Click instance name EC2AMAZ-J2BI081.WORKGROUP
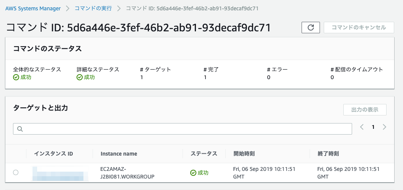The width and height of the screenshot is (403, 190). [127, 173]
